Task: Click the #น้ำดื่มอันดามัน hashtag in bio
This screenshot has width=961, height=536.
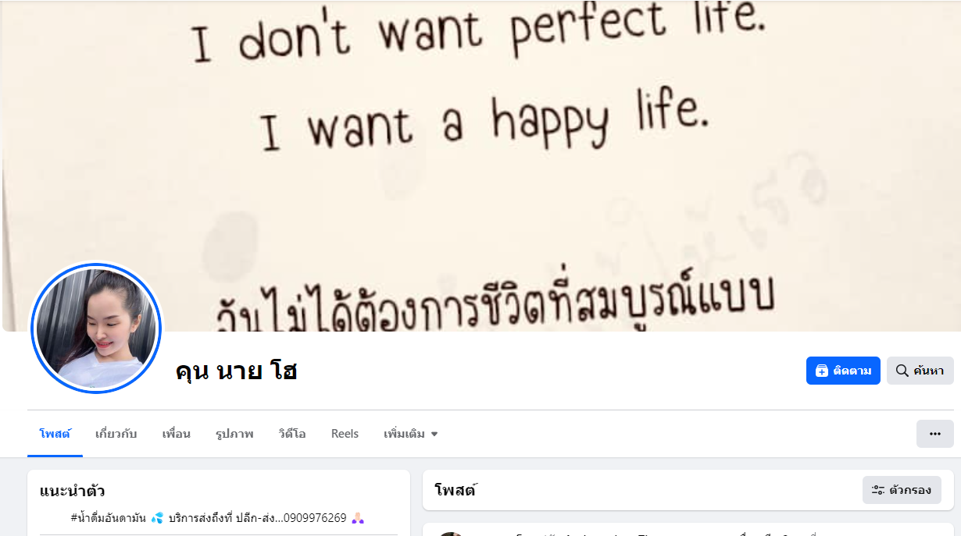Action: click(108, 518)
